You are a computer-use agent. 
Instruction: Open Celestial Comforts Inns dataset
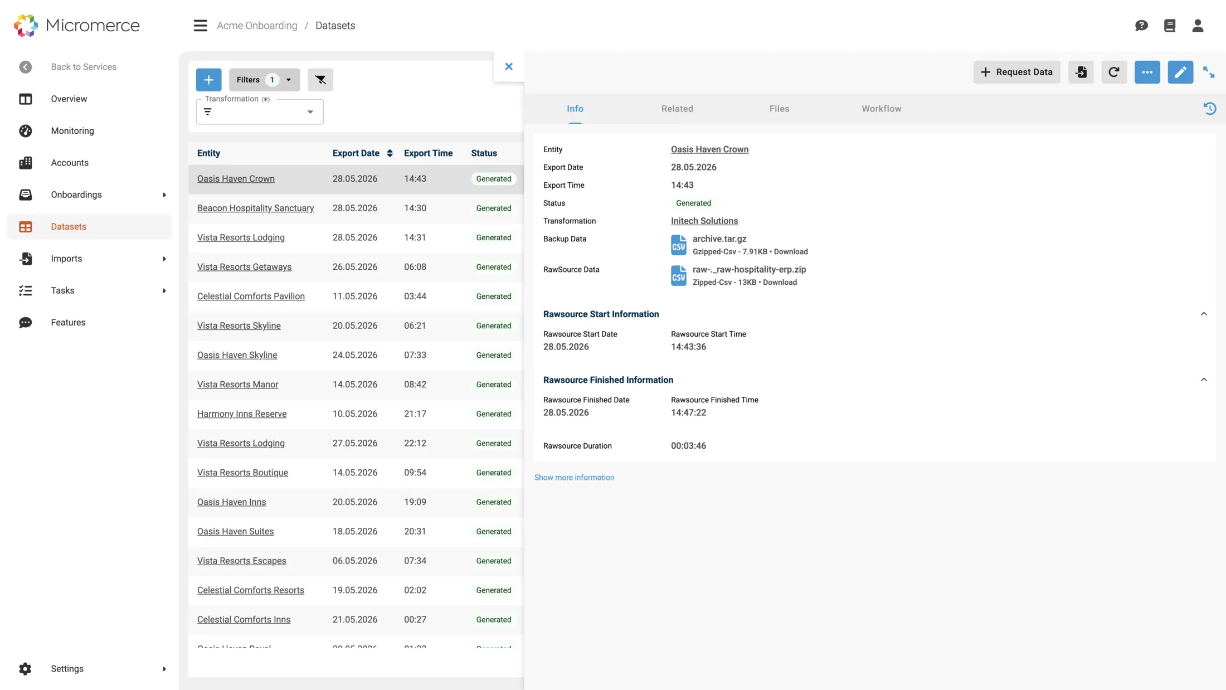point(244,620)
